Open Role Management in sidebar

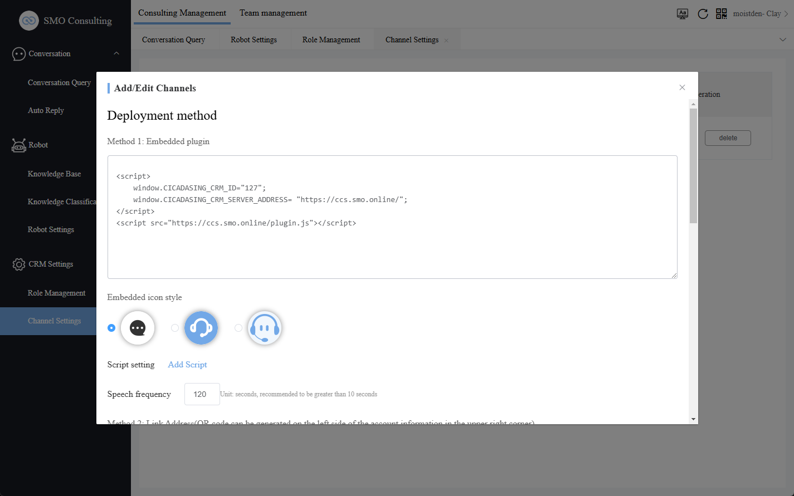pos(56,293)
